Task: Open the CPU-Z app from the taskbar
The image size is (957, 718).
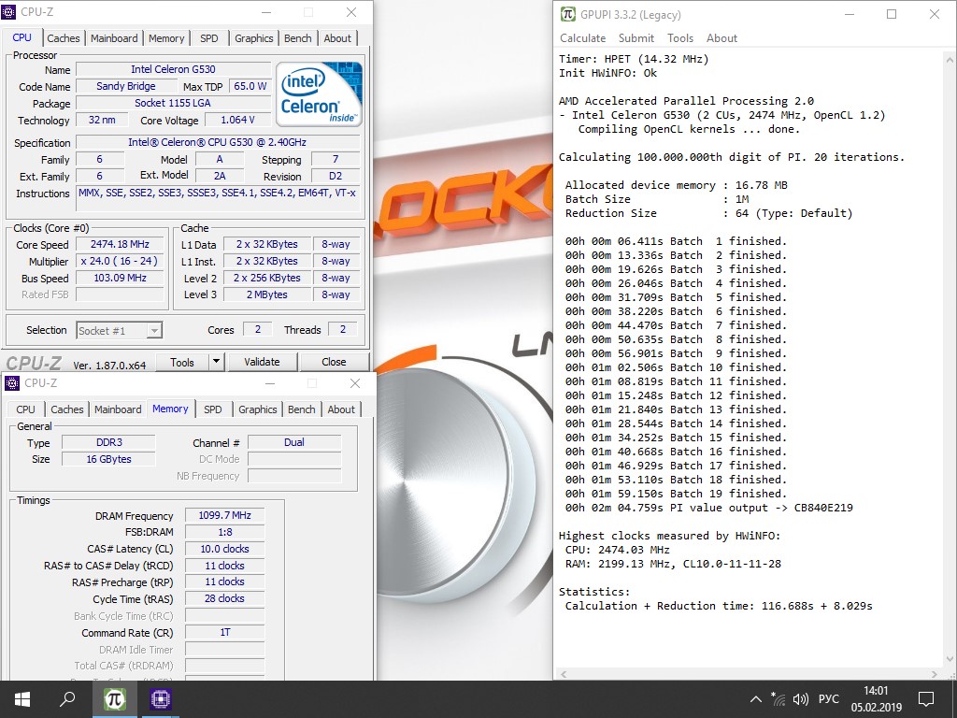Action: [x=160, y=699]
